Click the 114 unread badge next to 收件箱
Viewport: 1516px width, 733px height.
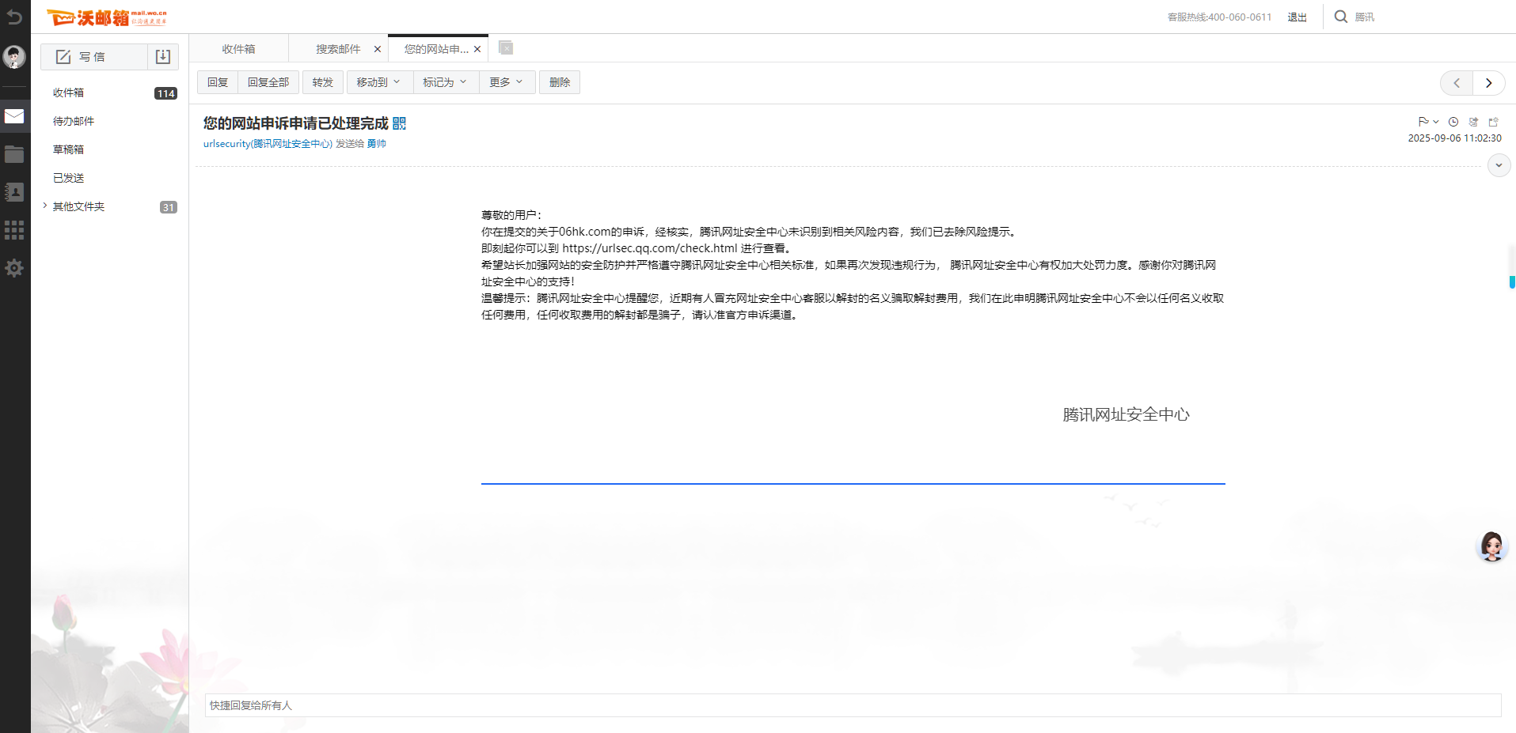pyautogui.click(x=166, y=93)
